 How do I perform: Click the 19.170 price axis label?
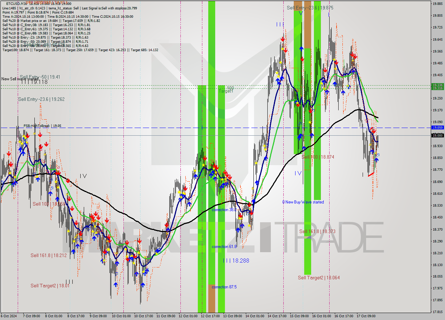click(437, 110)
